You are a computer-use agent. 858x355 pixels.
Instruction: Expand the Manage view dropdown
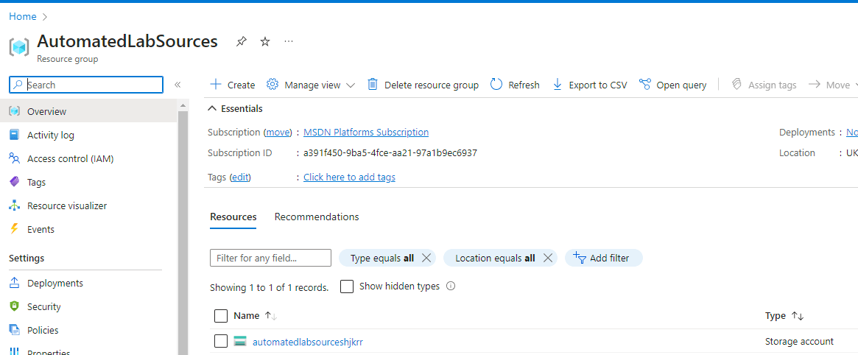pyautogui.click(x=350, y=85)
